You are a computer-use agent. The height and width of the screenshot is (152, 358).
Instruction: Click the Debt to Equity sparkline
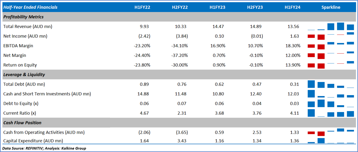click(x=331, y=103)
